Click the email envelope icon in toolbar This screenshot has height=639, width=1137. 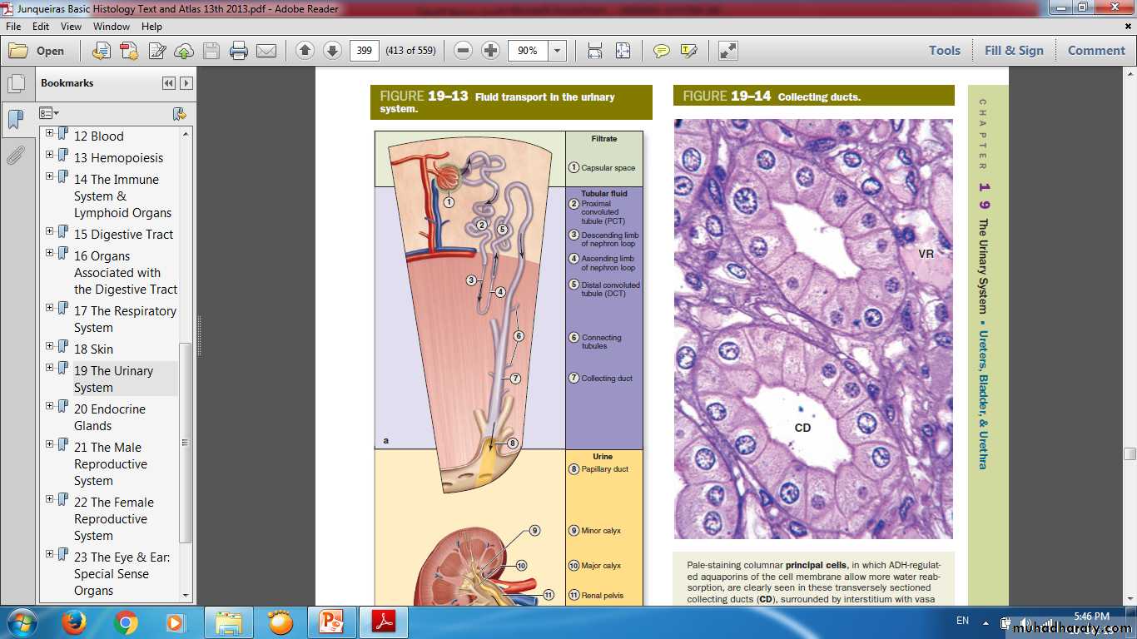tap(266, 51)
